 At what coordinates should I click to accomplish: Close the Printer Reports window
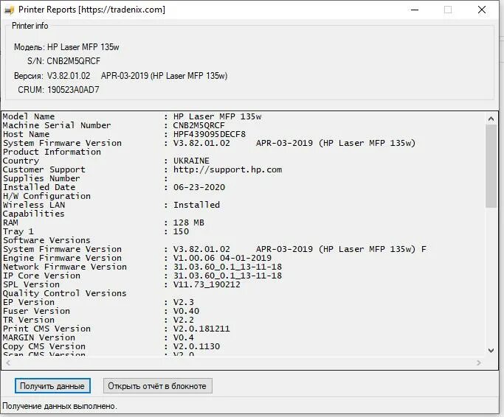pyautogui.click(x=482, y=10)
